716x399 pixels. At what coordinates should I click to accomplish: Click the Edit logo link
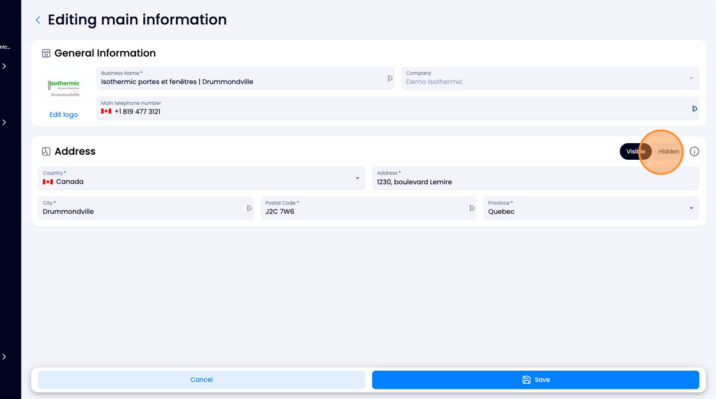pos(63,114)
